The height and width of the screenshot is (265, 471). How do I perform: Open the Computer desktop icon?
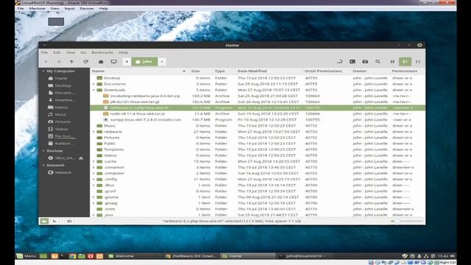click(56, 26)
